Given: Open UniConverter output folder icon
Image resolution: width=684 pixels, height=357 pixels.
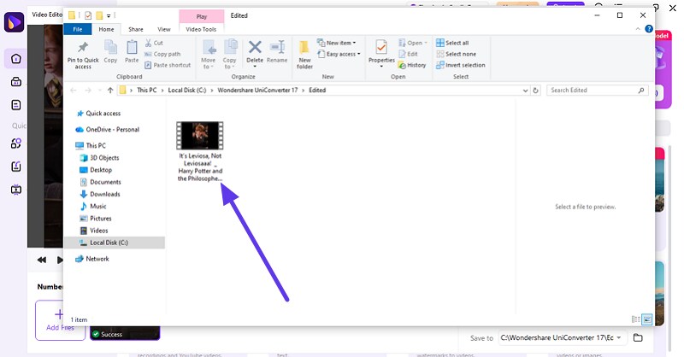Looking at the screenshot, I should click(638, 338).
